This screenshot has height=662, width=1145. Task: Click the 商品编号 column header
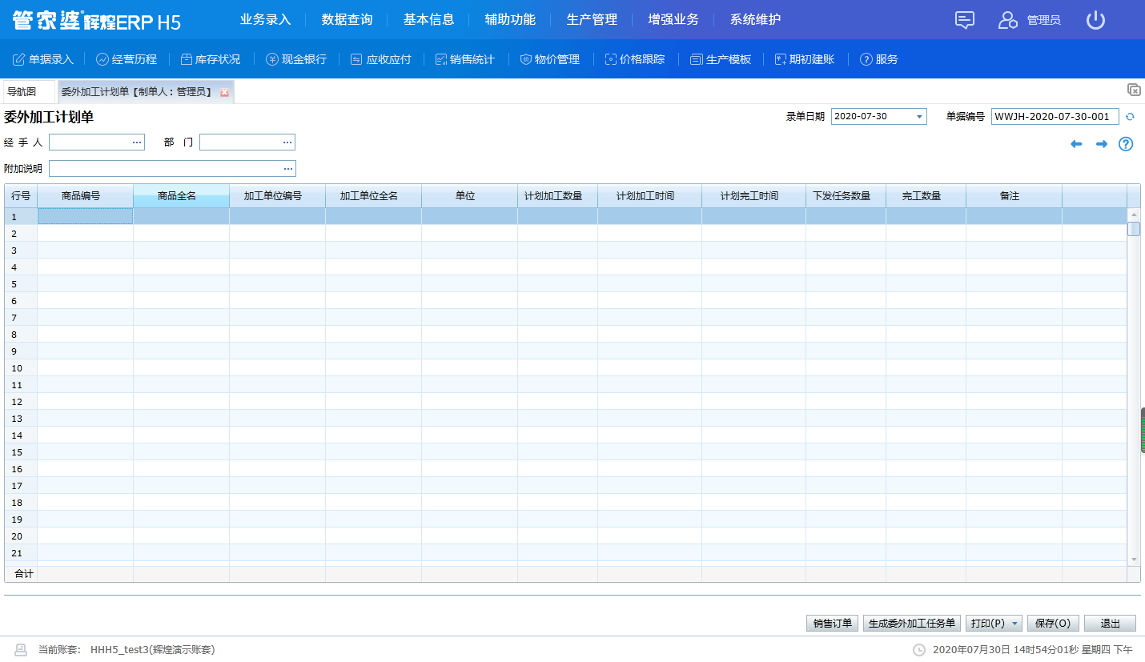click(x=85, y=196)
